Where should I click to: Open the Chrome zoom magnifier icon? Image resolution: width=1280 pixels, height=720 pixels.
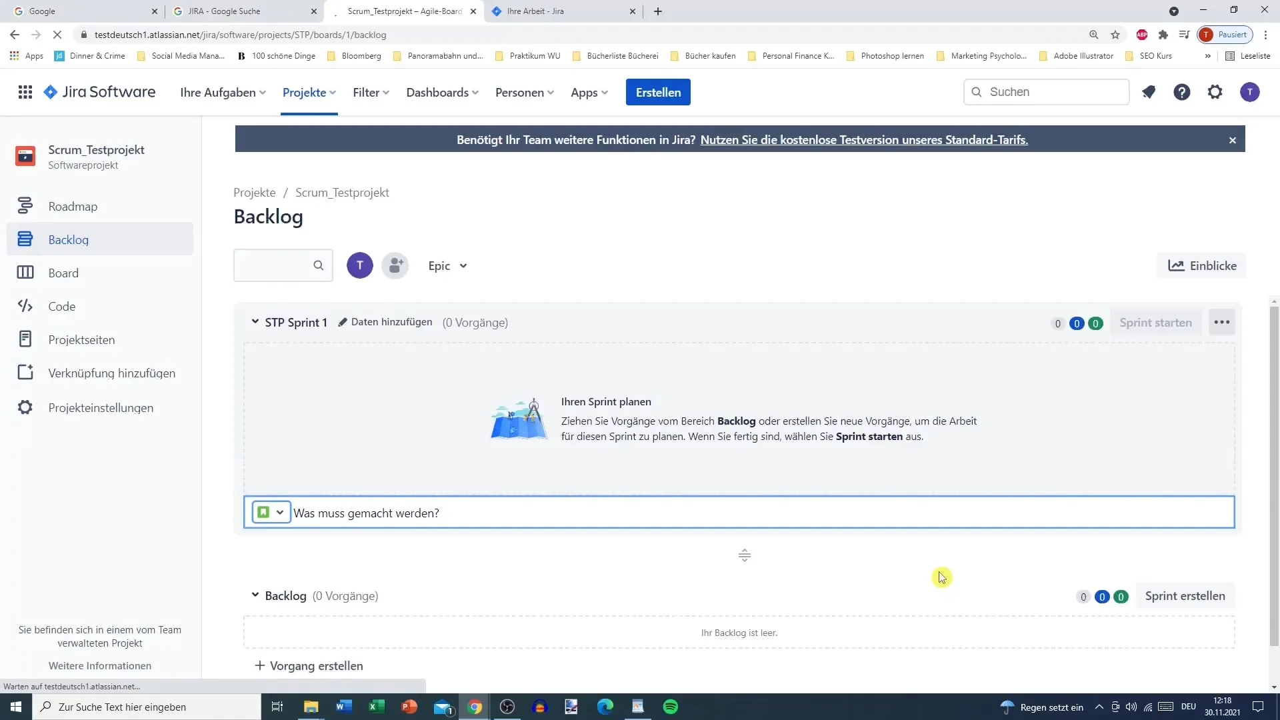point(1093,35)
